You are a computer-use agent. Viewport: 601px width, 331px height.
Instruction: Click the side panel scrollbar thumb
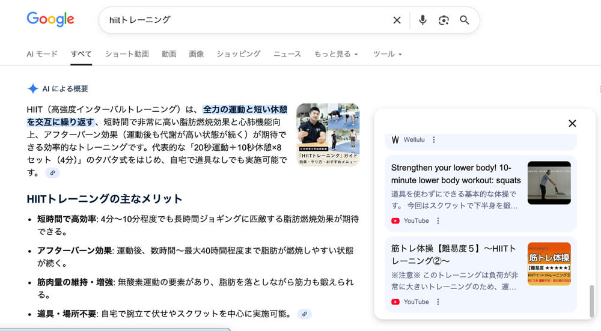[592, 301]
